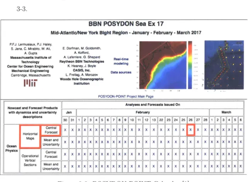Image resolution: width=248 pixels, height=182 pixels.
Task: Open Vertical Sections Mean and Uncertainty for February 25
Action: [x=183, y=166]
